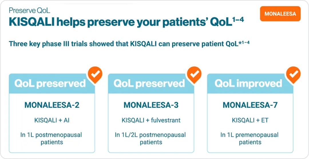
Task: Select the "Preserve QoL" section label
Action: (x=29, y=11)
